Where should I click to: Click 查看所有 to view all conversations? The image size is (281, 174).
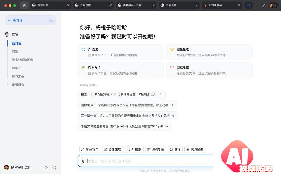click(x=18, y=85)
